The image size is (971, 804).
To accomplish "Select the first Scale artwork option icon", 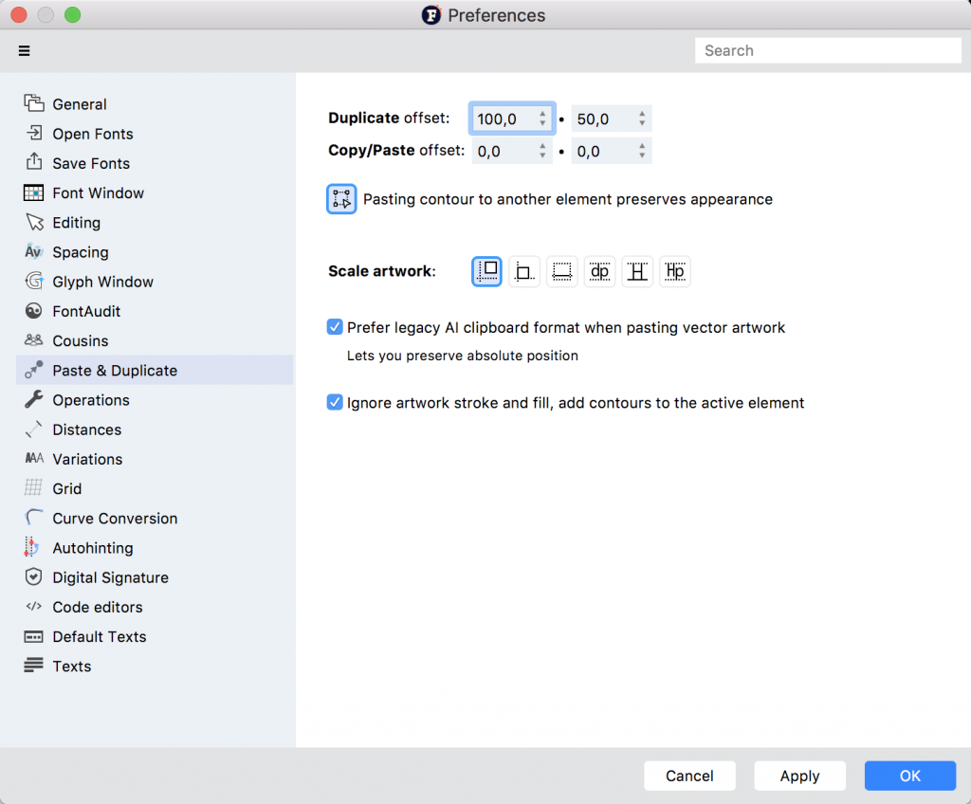I will (486, 271).
